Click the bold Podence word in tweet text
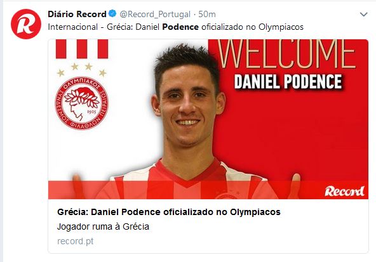The width and height of the screenshot is (376, 262). coord(180,27)
